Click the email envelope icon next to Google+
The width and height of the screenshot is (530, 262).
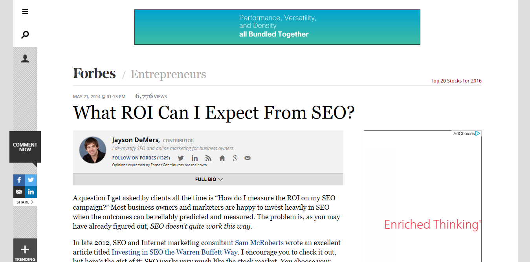(x=247, y=158)
